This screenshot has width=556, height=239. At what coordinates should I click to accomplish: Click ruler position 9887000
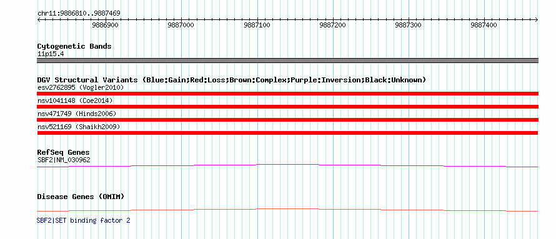click(x=181, y=25)
